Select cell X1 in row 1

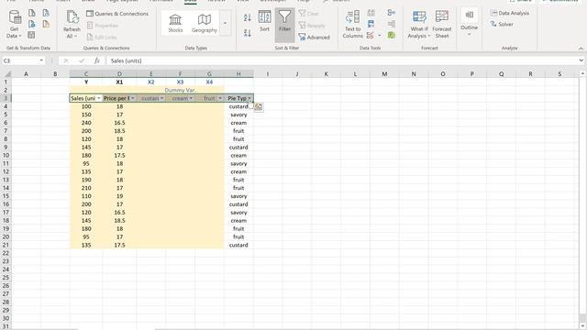(x=119, y=82)
